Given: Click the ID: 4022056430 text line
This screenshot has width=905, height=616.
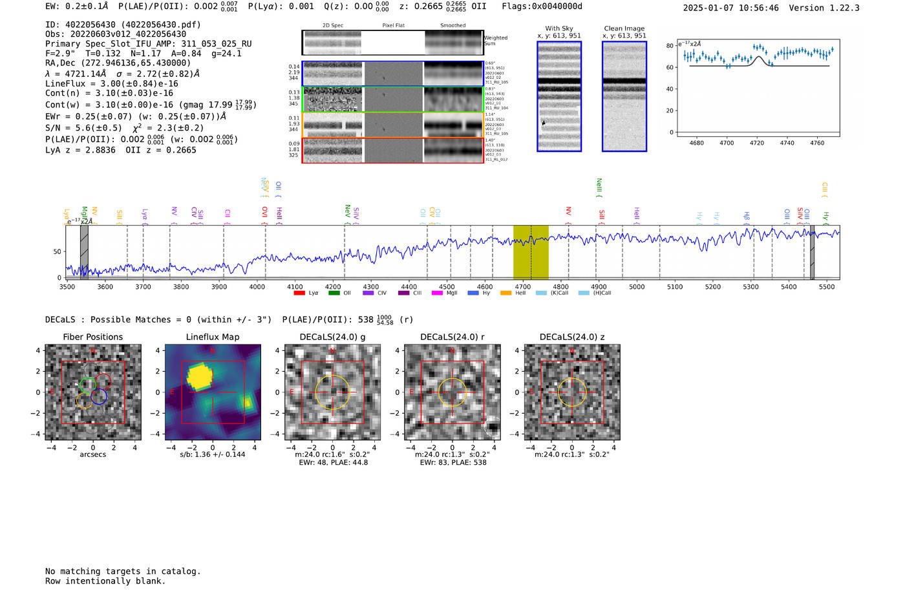Looking at the screenshot, I should pos(123,25).
